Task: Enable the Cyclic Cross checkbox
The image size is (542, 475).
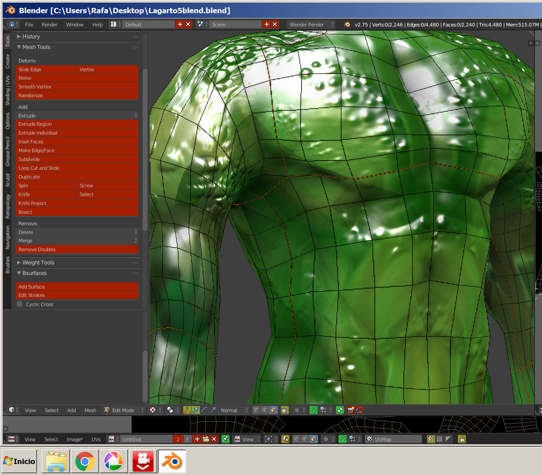Action: (19, 304)
